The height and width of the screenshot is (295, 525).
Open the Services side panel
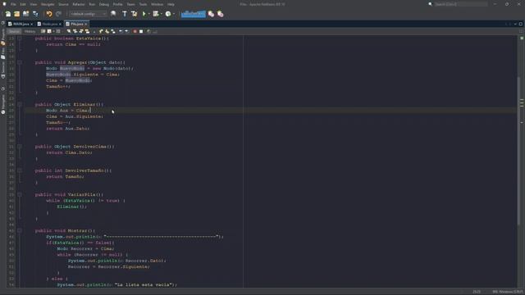[x=3, y=70]
